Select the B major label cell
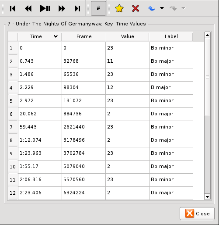The width and height of the screenshot is (219, 225). (171, 88)
